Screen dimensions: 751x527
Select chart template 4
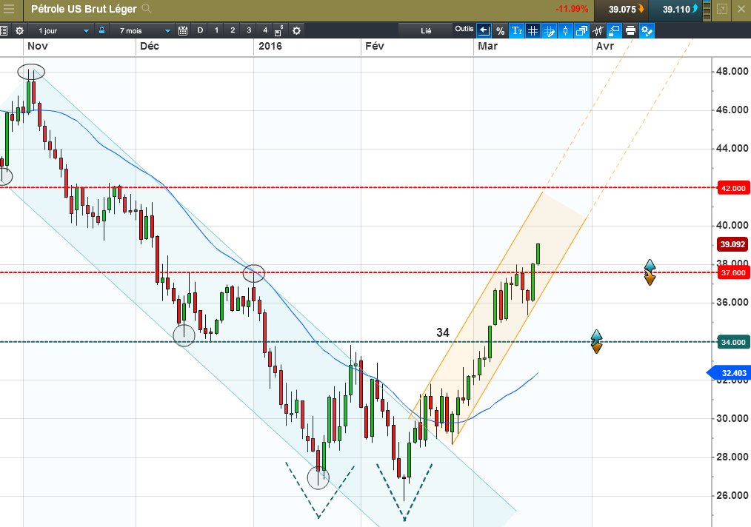tap(265, 30)
